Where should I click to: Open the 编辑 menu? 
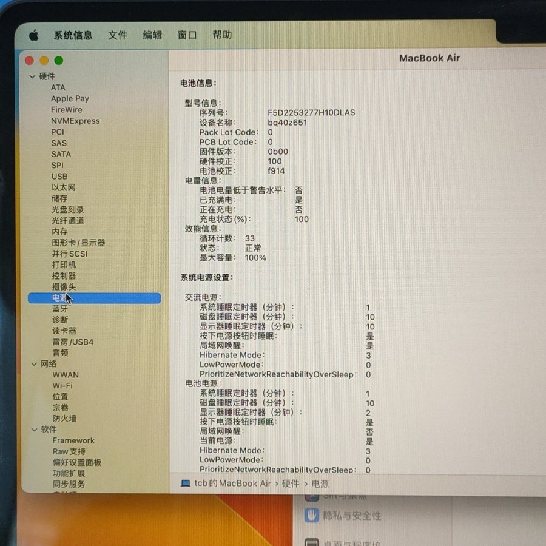click(x=152, y=35)
